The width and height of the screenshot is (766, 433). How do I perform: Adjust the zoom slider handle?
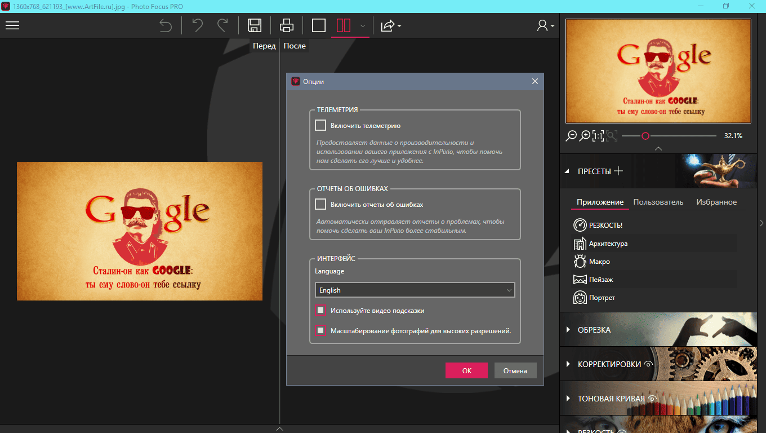click(645, 136)
